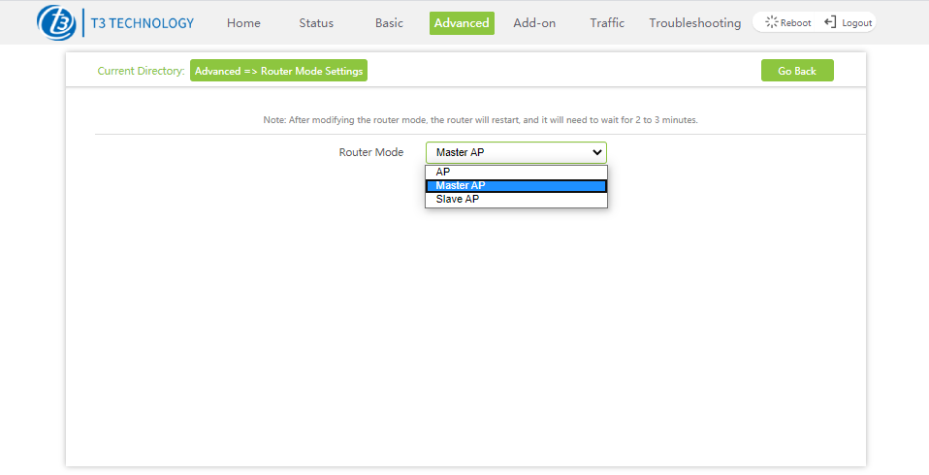The image size is (929, 475).
Task: Click the Reboot text button
Action: pos(796,23)
